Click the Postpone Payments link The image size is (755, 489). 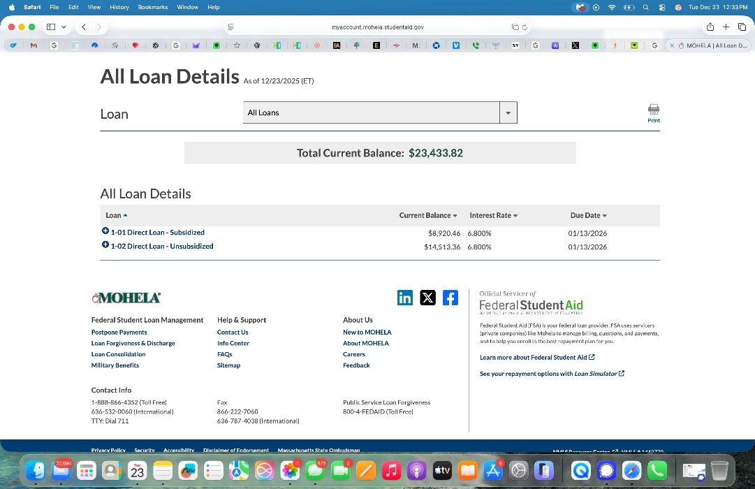click(119, 333)
